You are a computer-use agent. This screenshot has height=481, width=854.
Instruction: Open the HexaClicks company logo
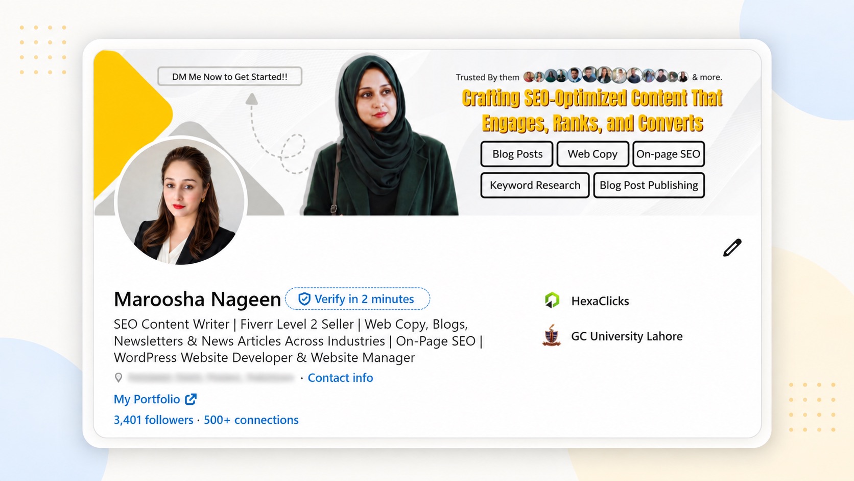coord(552,301)
